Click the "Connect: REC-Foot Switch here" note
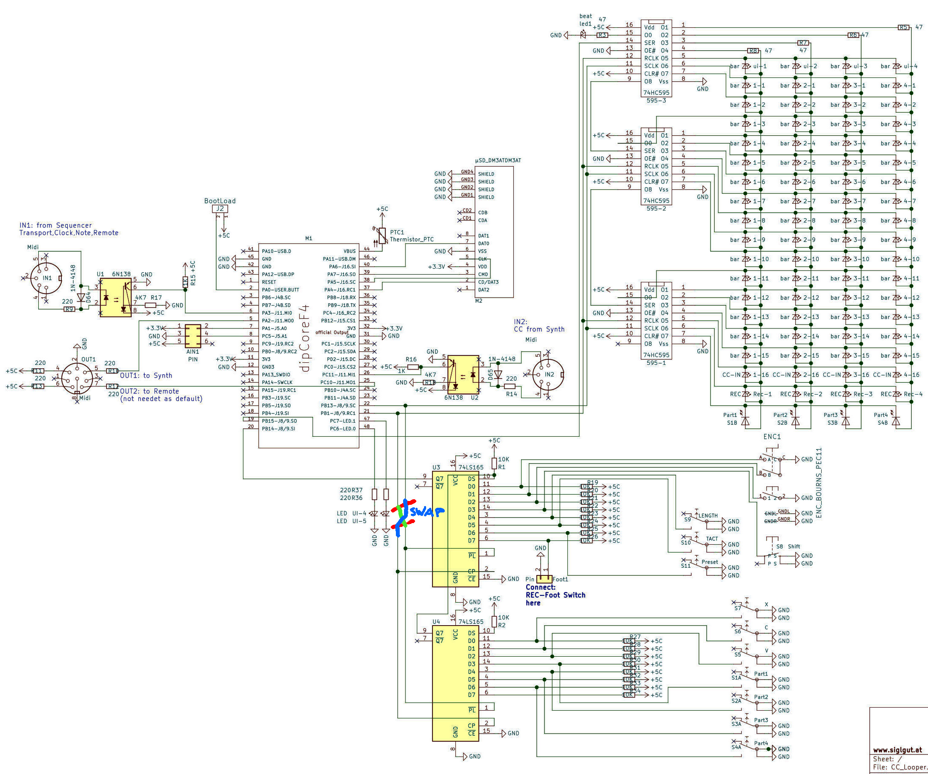Image resolution: width=928 pixels, height=774 pixels. (555, 595)
